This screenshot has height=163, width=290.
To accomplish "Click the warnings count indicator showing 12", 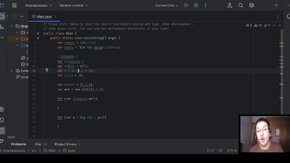I will click(258, 25).
